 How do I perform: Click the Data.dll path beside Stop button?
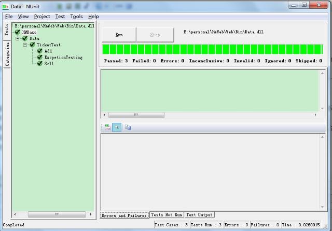[x=224, y=32]
